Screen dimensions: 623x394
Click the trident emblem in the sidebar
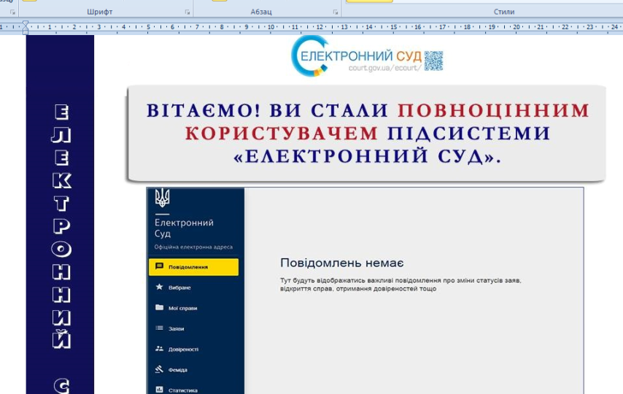coord(162,198)
